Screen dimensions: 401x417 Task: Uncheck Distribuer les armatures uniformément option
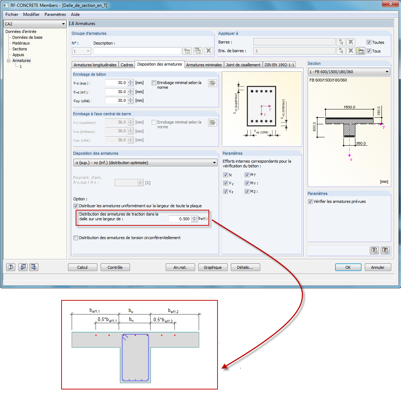76,206
